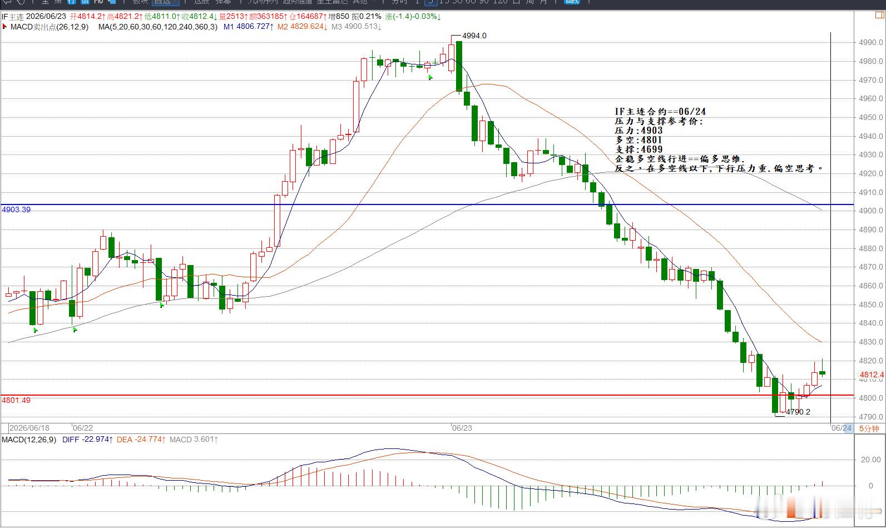Screen dimensions: 886x529
Task: Toggle the highlighted 5-minute period button in the toolbar
Action: pyautogui.click(x=430, y=2)
